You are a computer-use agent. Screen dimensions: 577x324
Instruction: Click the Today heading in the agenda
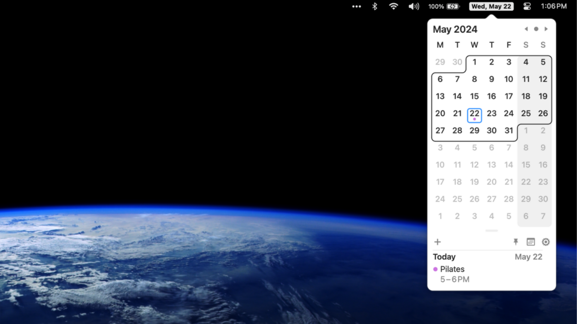pyautogui.click(x=444, y=257)
